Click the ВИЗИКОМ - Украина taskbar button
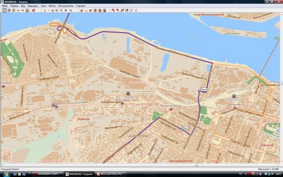This screenshot has width=283, height=177. (79, 174)
